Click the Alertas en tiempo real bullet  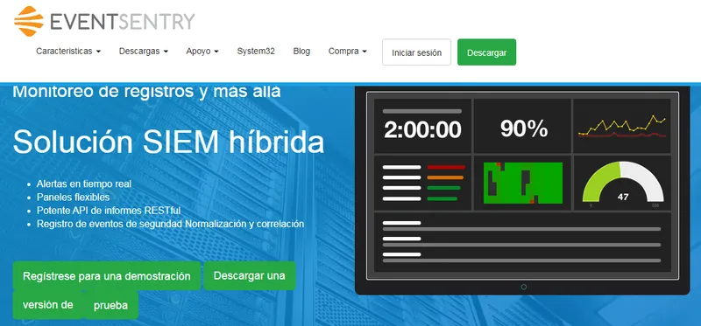[84, 184]
